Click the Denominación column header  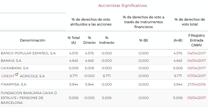(33, 40)
